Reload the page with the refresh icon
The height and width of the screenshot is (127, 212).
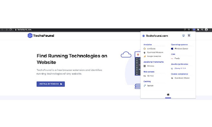[10, 30]
